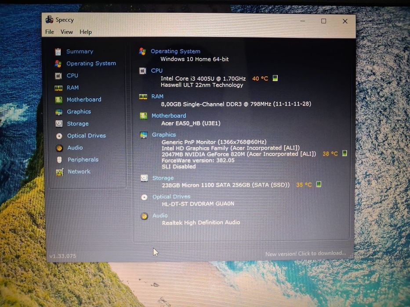Click the text Windows 10 Home 64-bit
This screenshot has height=307, width=410.
point(195,59)
